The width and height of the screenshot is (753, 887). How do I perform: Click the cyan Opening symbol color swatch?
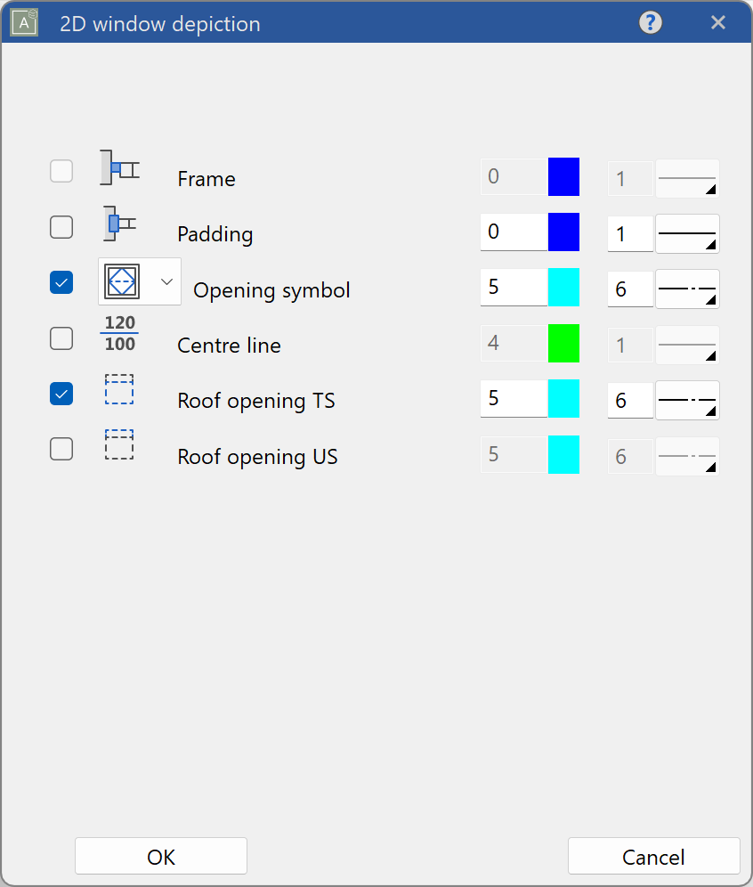pyautogui.click(x=563, y=289)
